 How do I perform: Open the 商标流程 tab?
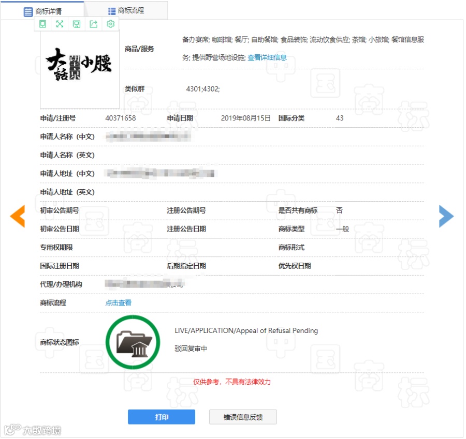pos(126,11)
